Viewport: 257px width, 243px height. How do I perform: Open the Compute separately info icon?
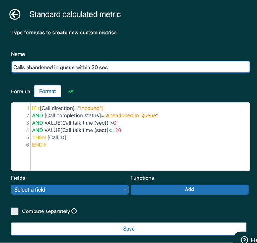pos(74,211)
